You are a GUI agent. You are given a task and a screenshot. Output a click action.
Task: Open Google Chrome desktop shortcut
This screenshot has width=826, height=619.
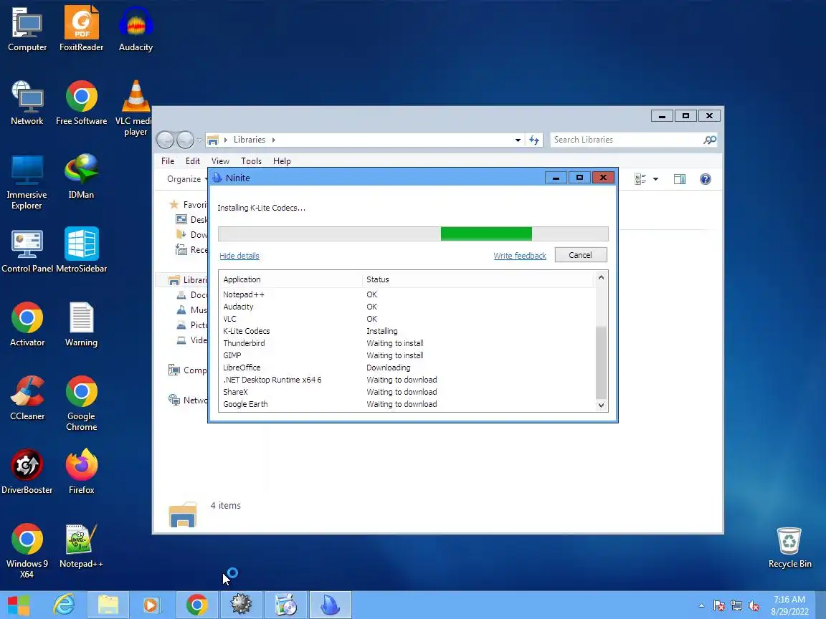point(81,403)
